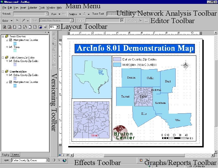Click the topmost Versioning toolbar icon
This screenshot has width=218, height=168.
click(x=54, y=34)
